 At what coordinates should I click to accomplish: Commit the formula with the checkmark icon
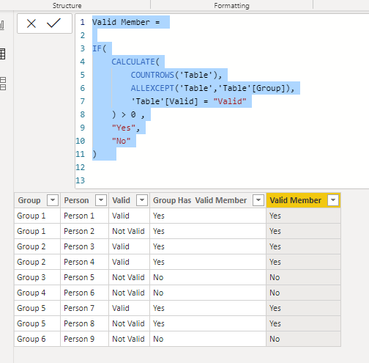pyautogui.click(x=53, y=23)
